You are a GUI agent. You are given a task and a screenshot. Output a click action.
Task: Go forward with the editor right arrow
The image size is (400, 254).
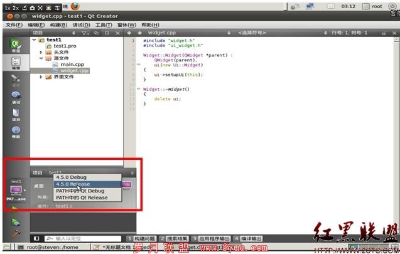pyautogui.click(x=140, y=33)
